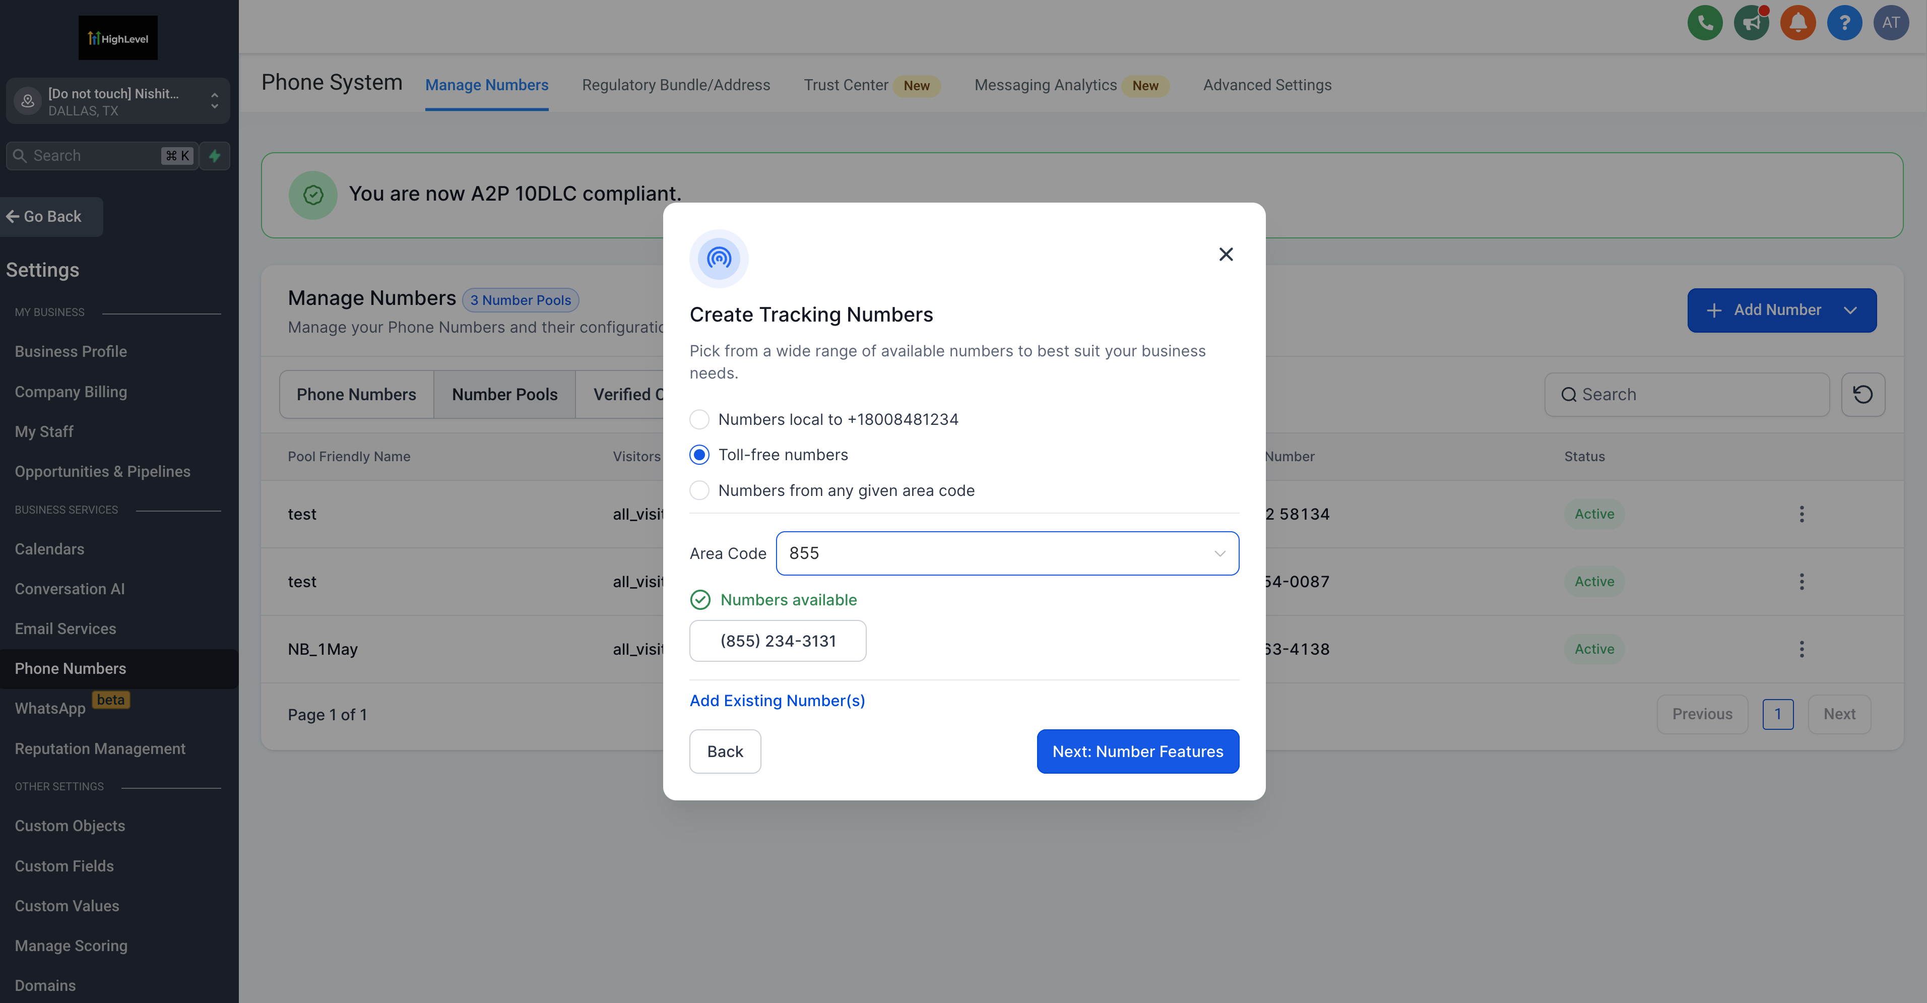This screenshot has height=1003, width=1927.
Task: Click the green lightning quick actions icon
Action: [x=215, y=156]
